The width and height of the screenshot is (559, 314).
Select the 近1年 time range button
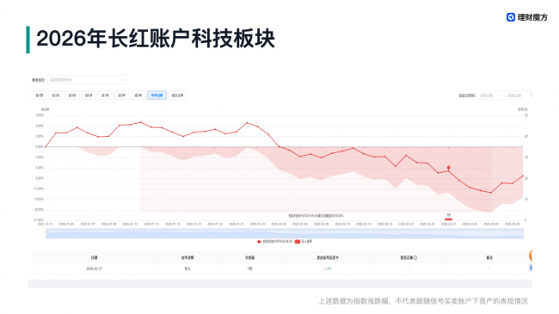[105, 95]
